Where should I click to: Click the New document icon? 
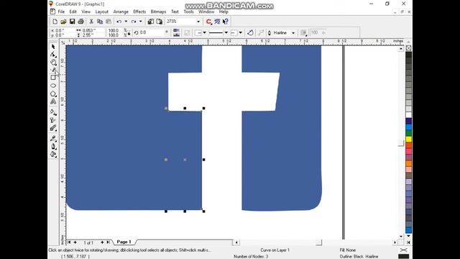[x=55, y=22]
